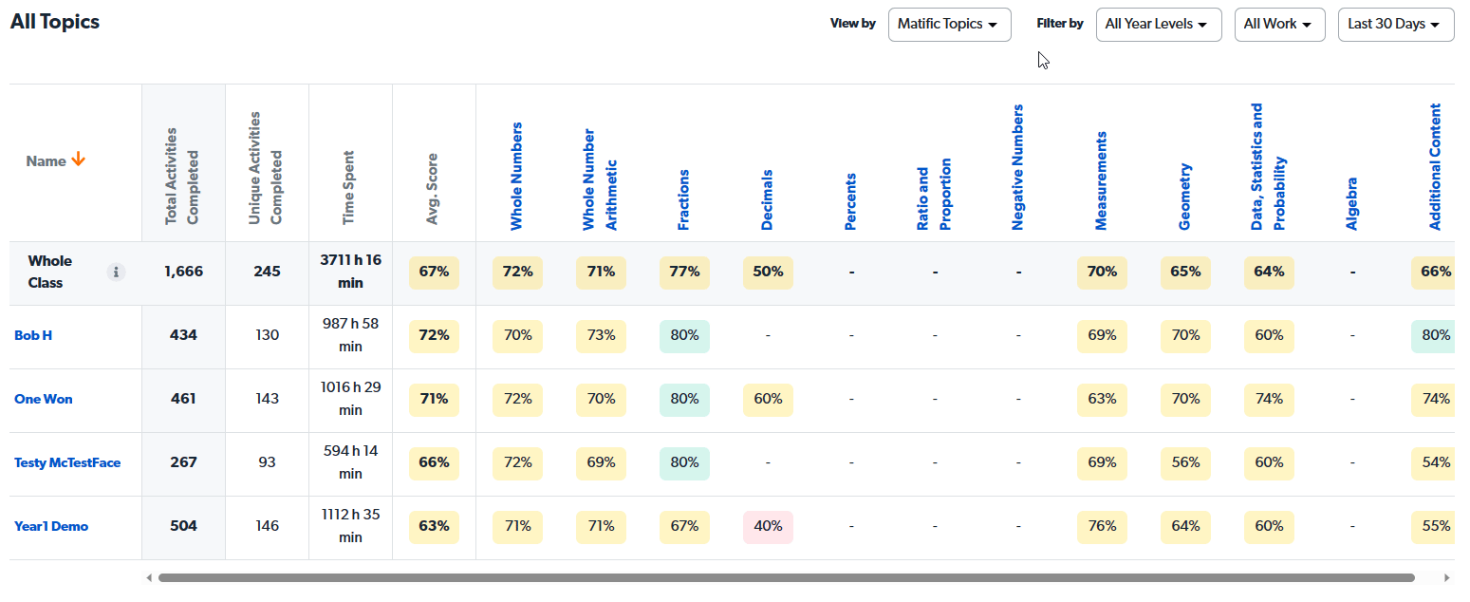
Task: Click the horizontal table scrollbar
Action: click(x=786, y=577)
